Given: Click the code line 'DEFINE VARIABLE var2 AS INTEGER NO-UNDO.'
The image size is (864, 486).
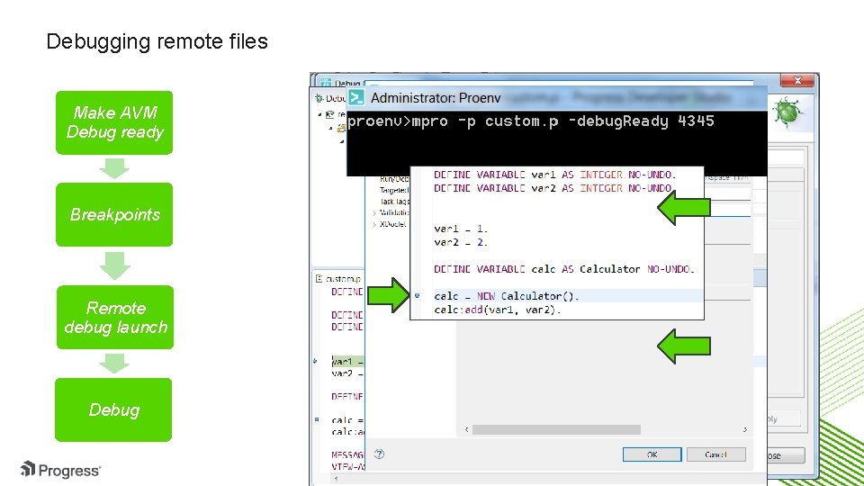Looking at the screenshot, I should coord(553,188).
